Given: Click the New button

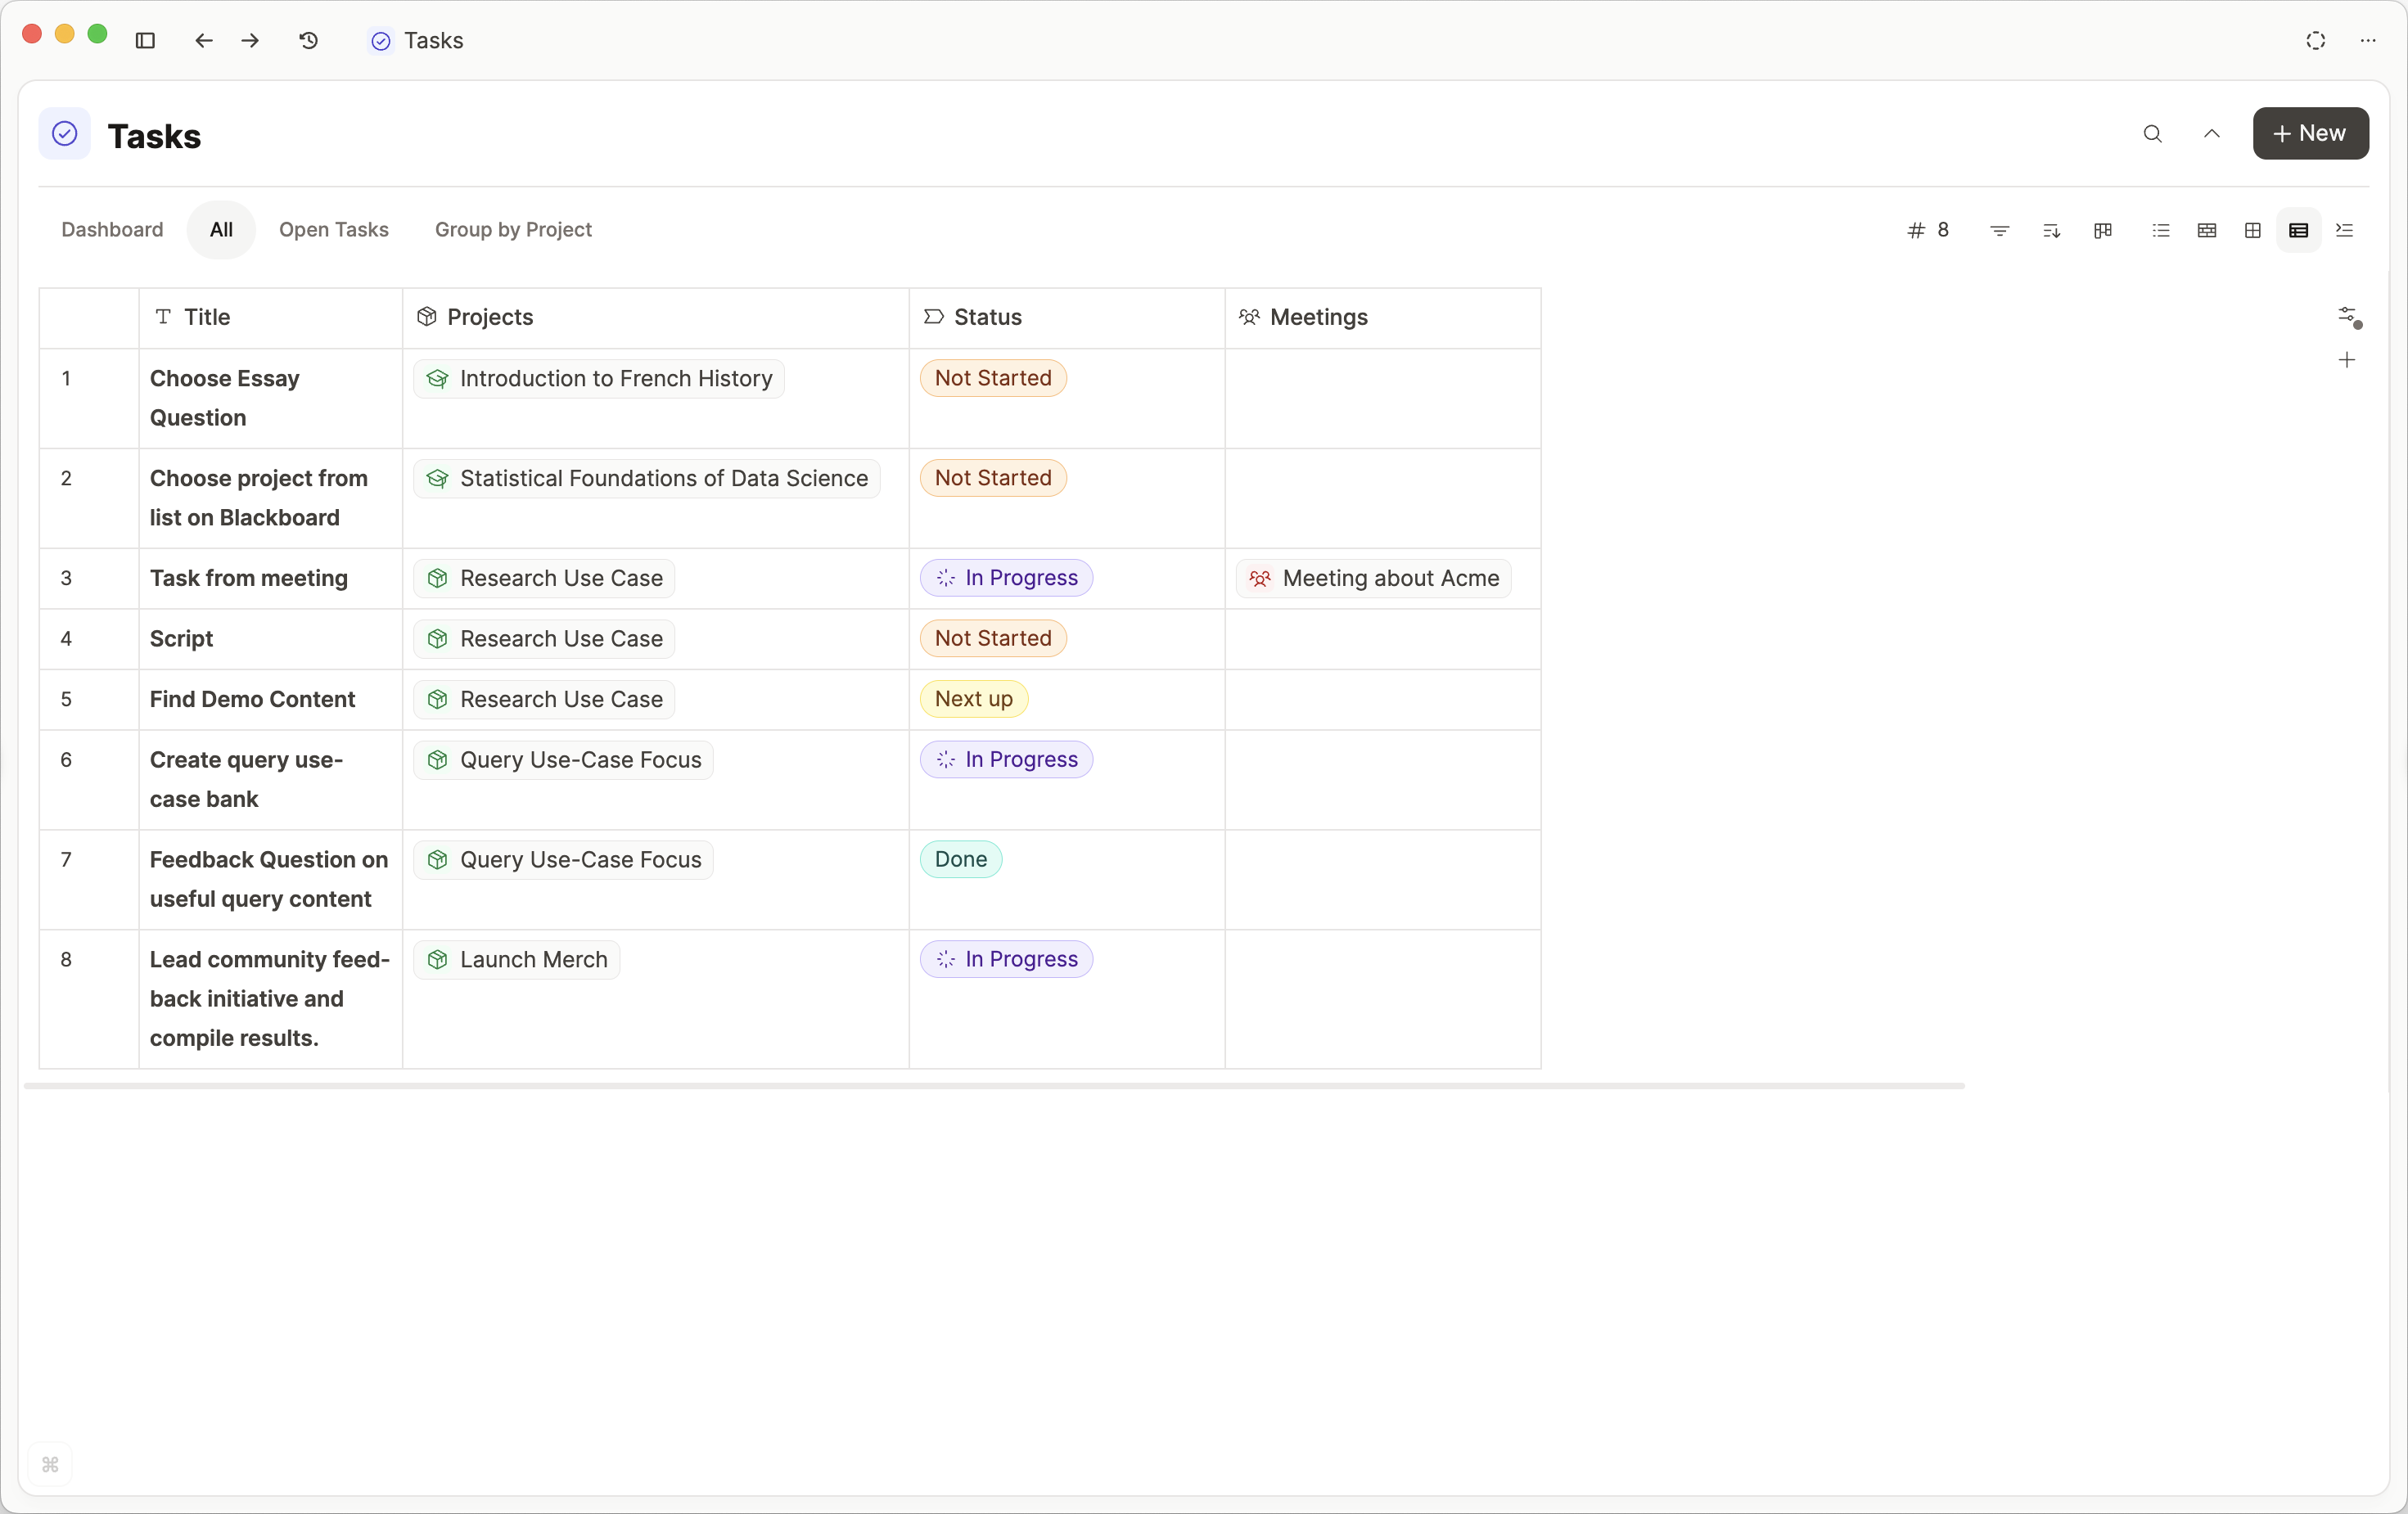Looking at the screenshot, I should click(2309, 134).
